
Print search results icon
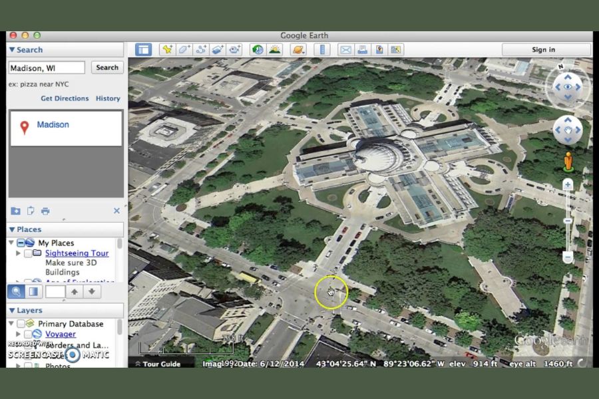(45, 211)
